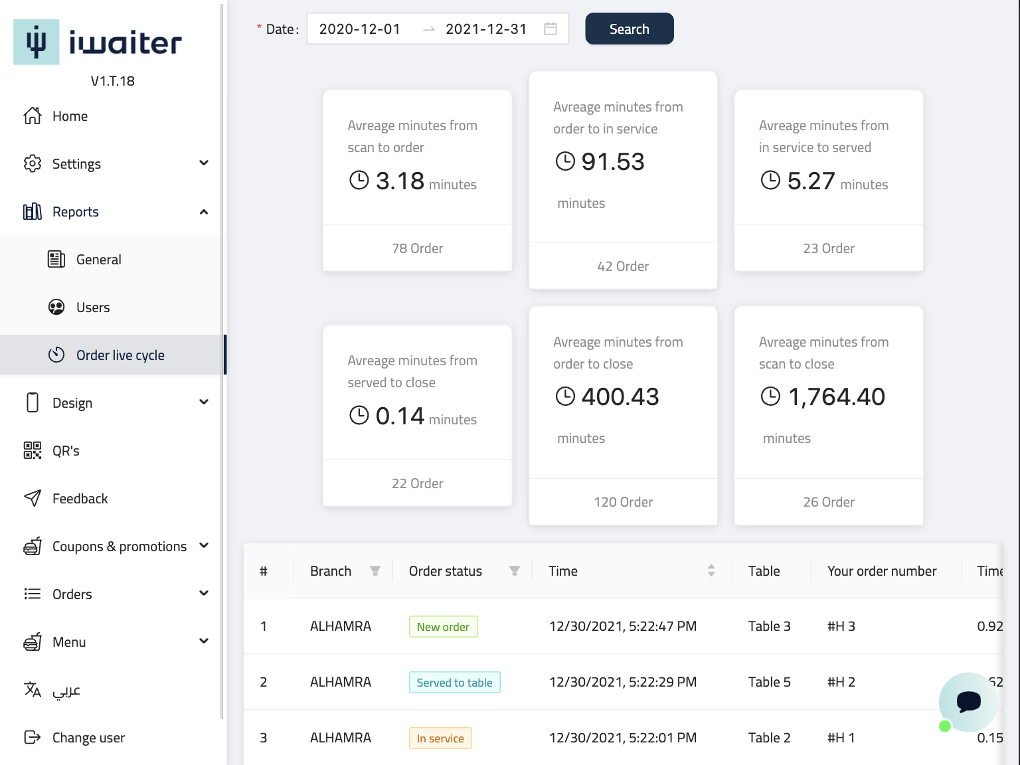Switch language to Arabic
This screenshot has height=765, width=1020.
[66, 690]
